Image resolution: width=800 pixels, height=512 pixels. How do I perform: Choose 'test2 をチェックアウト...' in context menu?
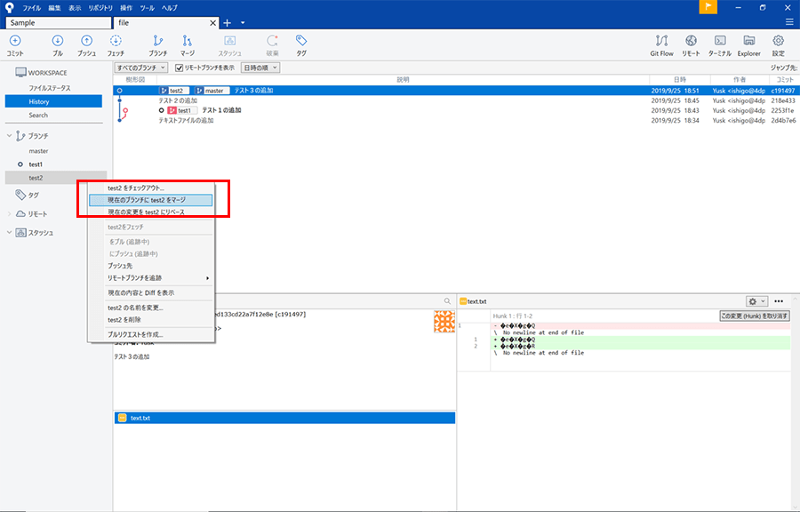click(x=151, y=188)
